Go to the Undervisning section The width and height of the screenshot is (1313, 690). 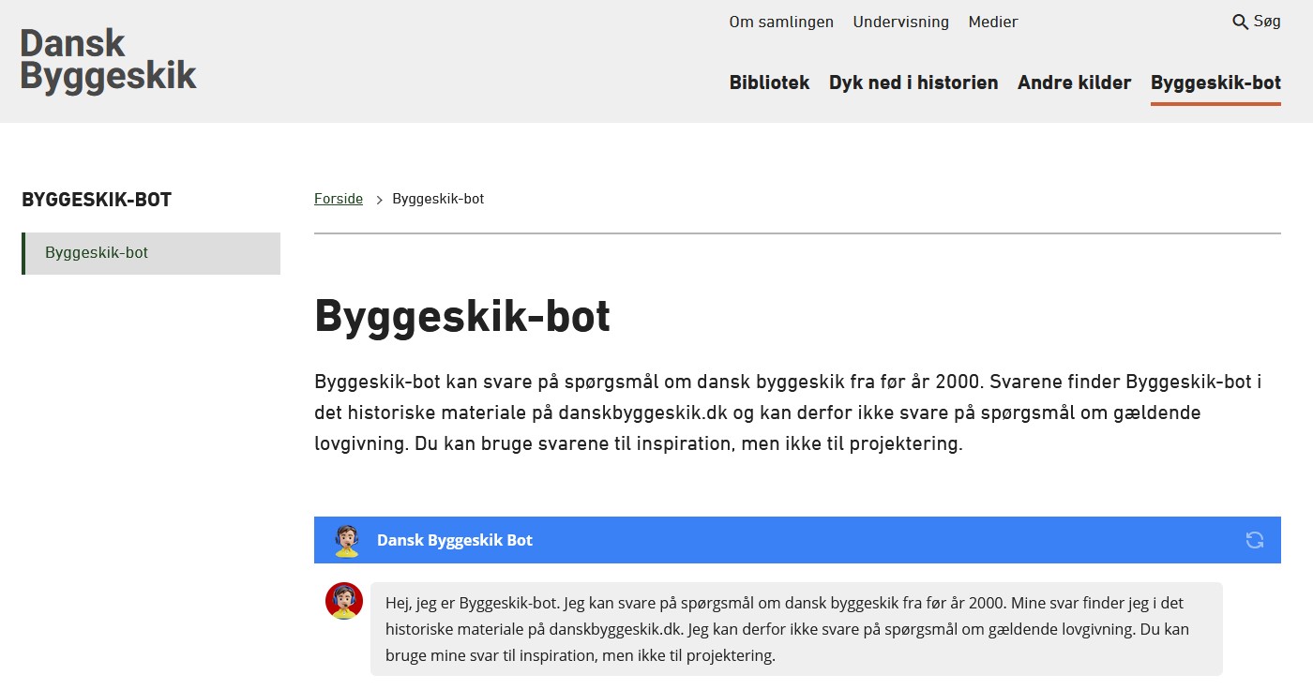(x=900, y=22)
